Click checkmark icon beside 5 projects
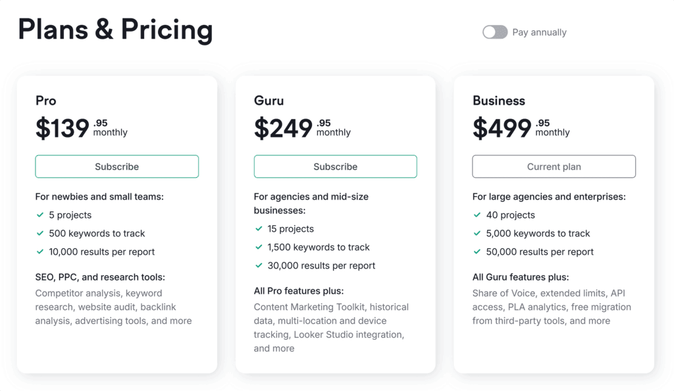The height and width of the screenshot is (391, 674). pos(39,215)
